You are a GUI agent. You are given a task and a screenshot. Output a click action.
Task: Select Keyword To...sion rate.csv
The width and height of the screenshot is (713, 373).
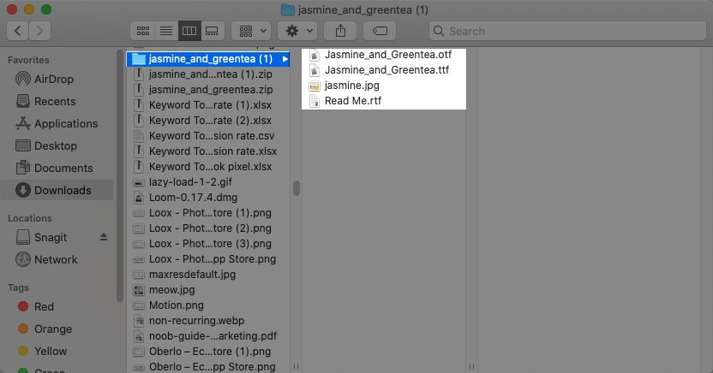207,136
